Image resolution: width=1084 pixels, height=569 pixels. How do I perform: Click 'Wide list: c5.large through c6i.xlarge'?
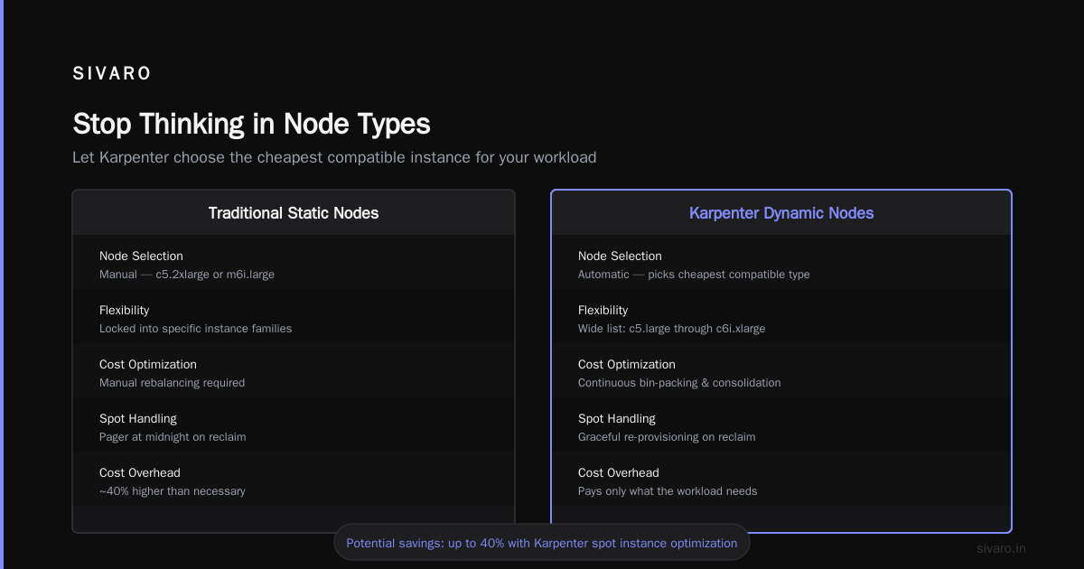click(671, 329)
